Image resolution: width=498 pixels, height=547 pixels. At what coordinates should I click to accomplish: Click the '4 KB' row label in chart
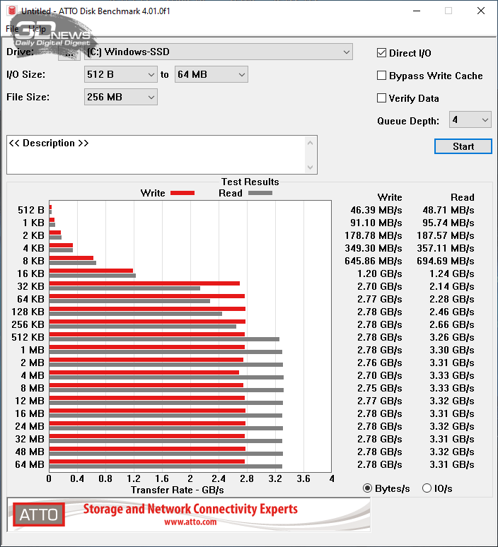pos(33,248)
